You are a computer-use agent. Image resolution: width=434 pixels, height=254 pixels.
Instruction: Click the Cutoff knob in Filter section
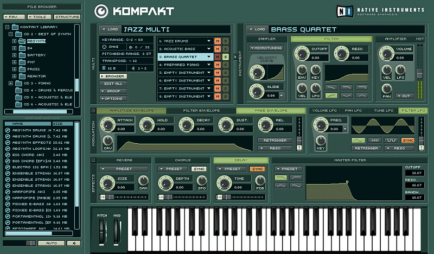click(x=302, y=53)
